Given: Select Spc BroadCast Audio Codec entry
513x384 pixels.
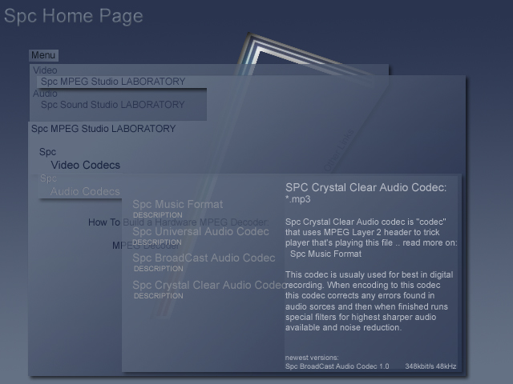Looking at the screenshot, I should coord(204,258).
